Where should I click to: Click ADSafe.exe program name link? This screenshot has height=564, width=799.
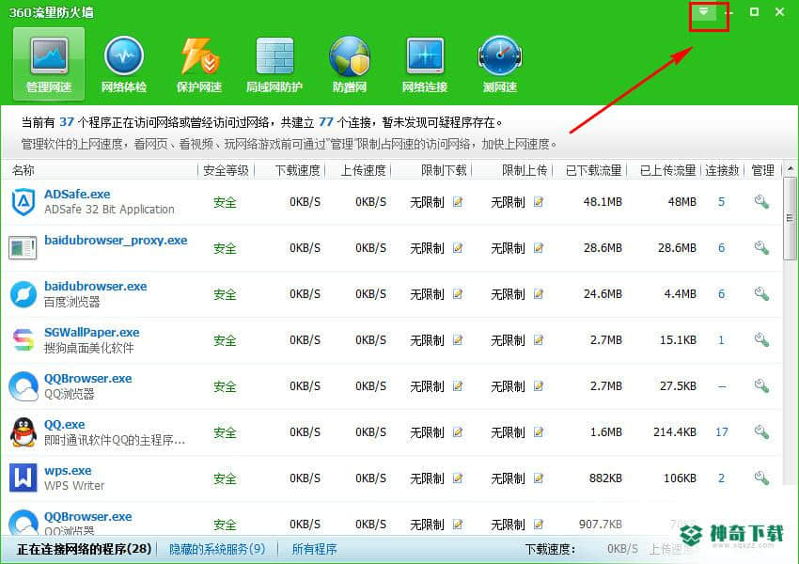[x=77, y=195]
